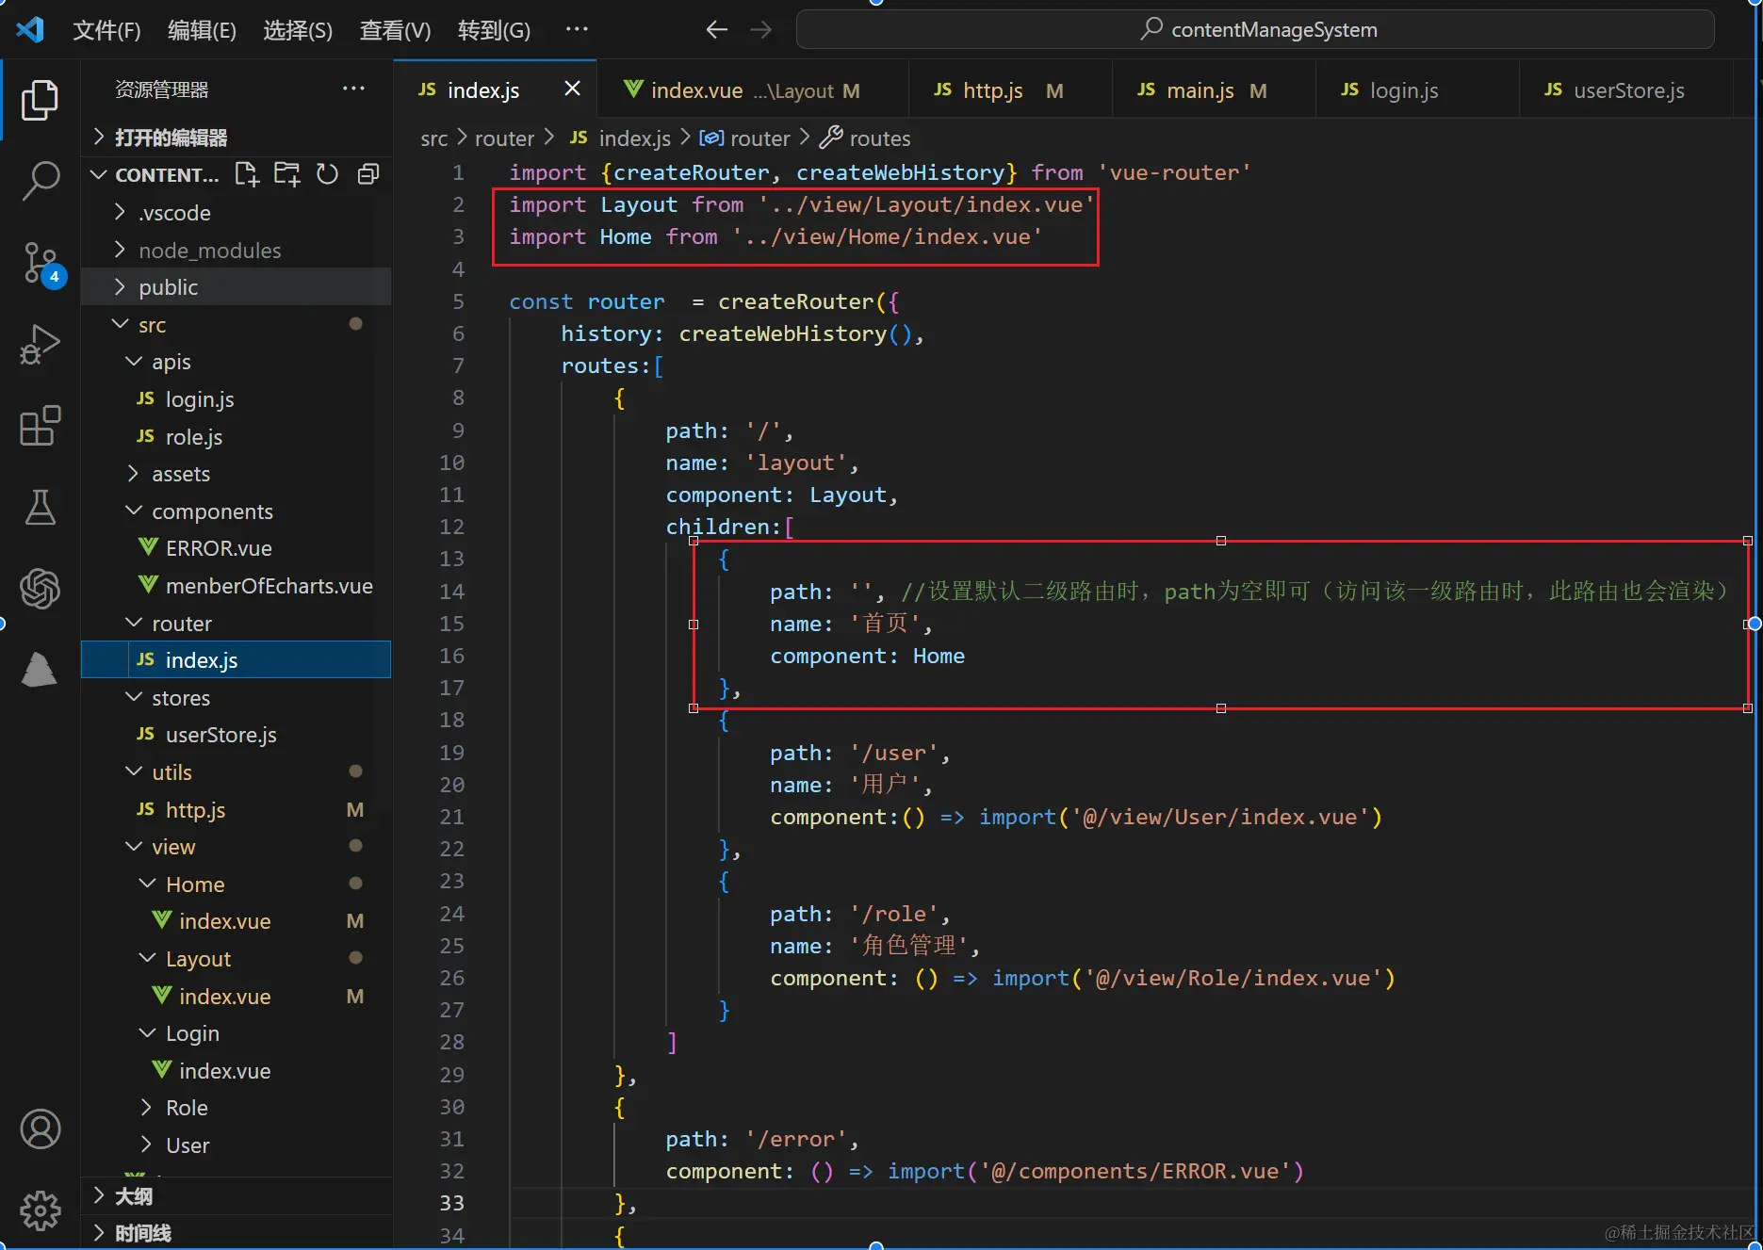Open menberOfEcharts.vue file
The width and height of the screenshot is (1763, 1250).
237,585
